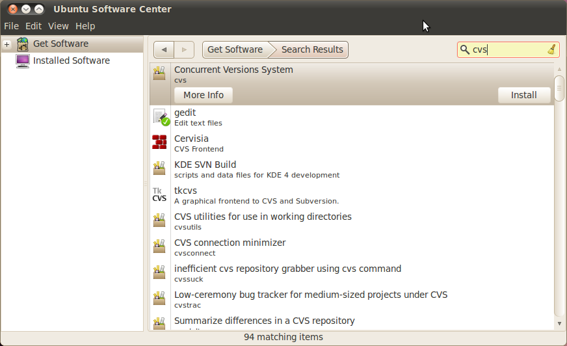Open the File menu
The image size is (567, 346).
point(11,26)
